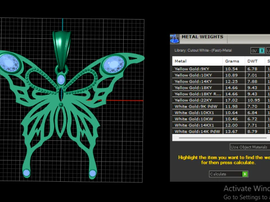Click the 10.95 DWT value
This screenshot has width=270, height=202.
[x=254, y=100]
